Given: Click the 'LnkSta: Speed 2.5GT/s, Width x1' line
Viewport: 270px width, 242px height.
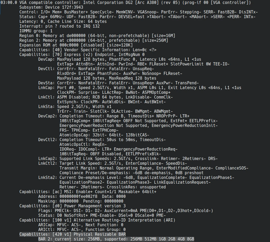Looking at the screenshot, I should [x=75, y=106].
